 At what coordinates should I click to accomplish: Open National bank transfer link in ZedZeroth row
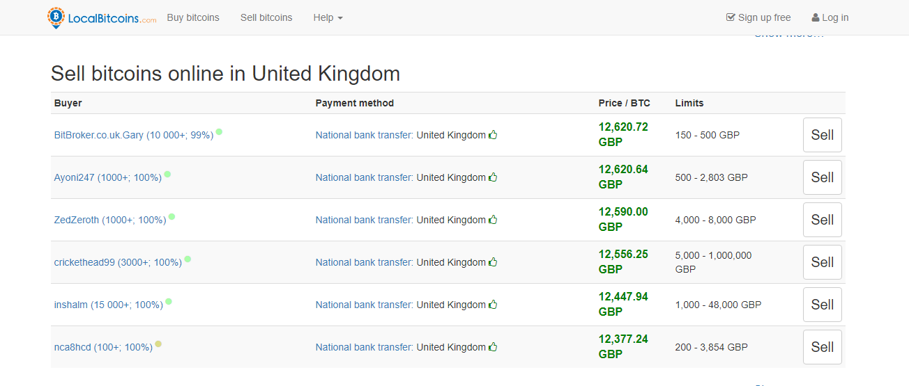pyautogui.click(x=365, y=220)
